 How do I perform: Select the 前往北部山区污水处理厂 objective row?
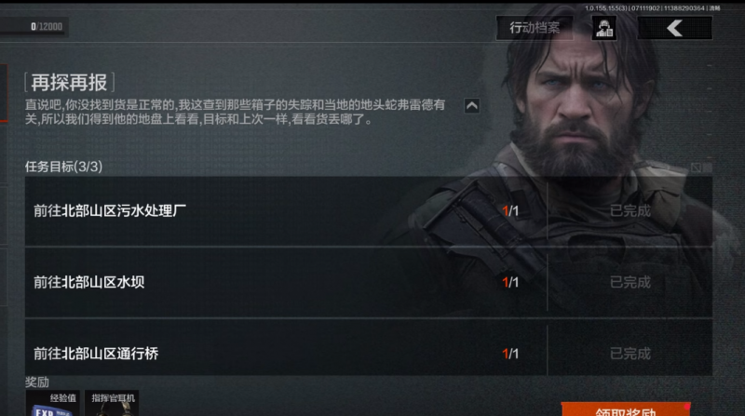(x=368, y=211)
